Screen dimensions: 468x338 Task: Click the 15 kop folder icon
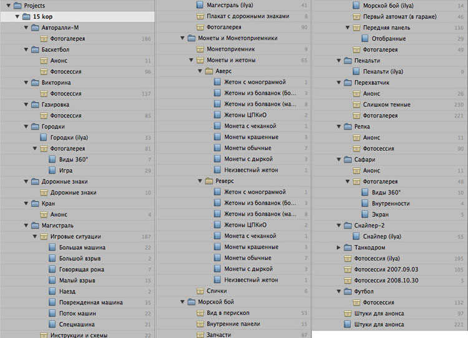tap(26, 17)
